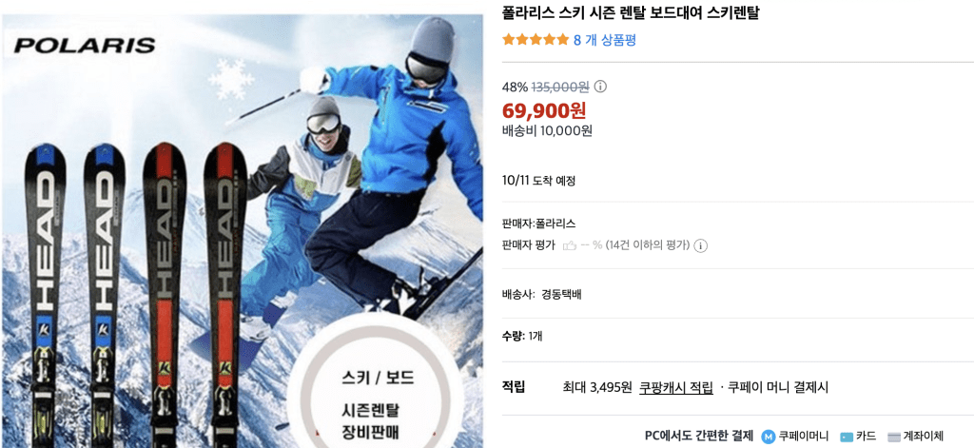The width and height of the screenshot is (974, 448).
Task: Click the sale price 69,900원
Action: coord(543,110)
